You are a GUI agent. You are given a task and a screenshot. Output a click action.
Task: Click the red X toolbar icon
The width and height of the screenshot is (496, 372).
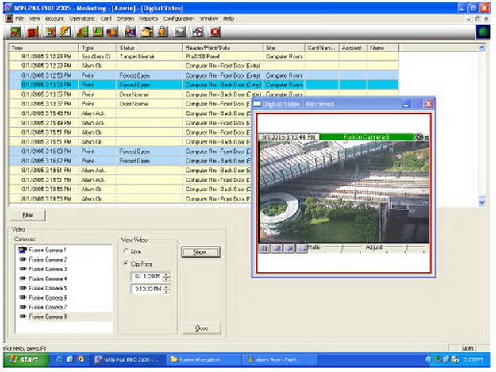[215, 32]
